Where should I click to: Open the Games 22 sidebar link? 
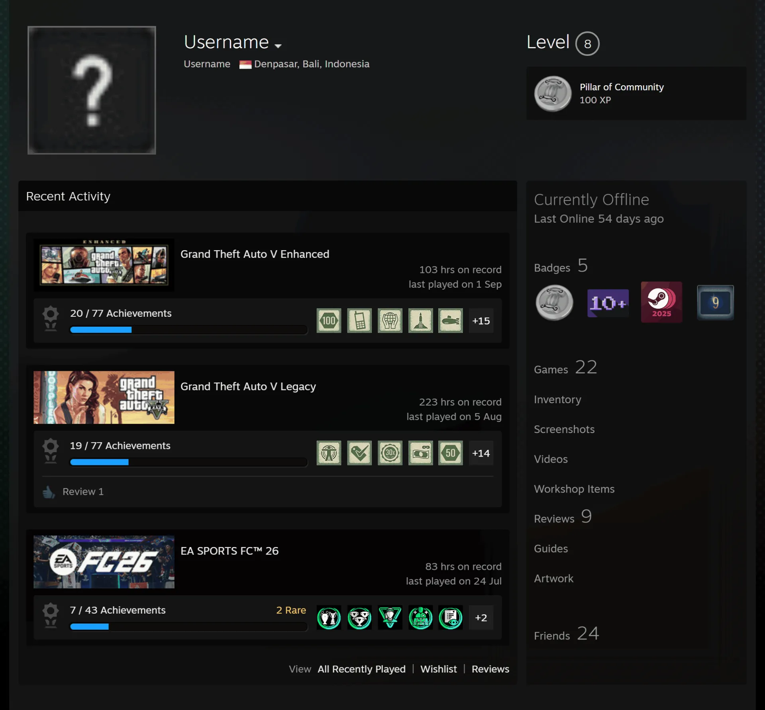tap(565, 367)
